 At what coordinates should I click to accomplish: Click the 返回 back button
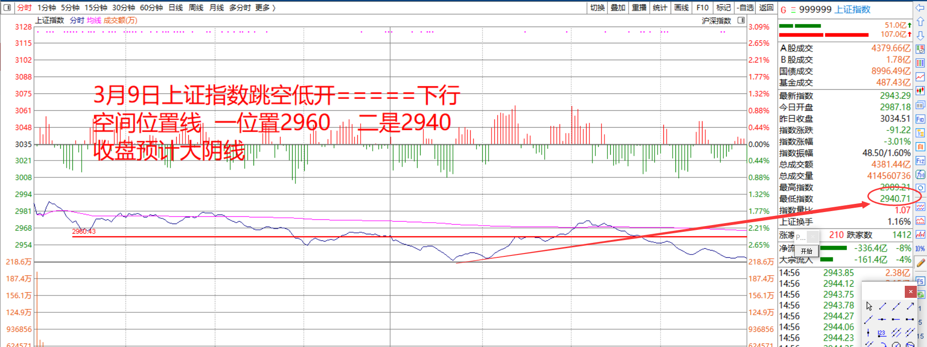766,8
